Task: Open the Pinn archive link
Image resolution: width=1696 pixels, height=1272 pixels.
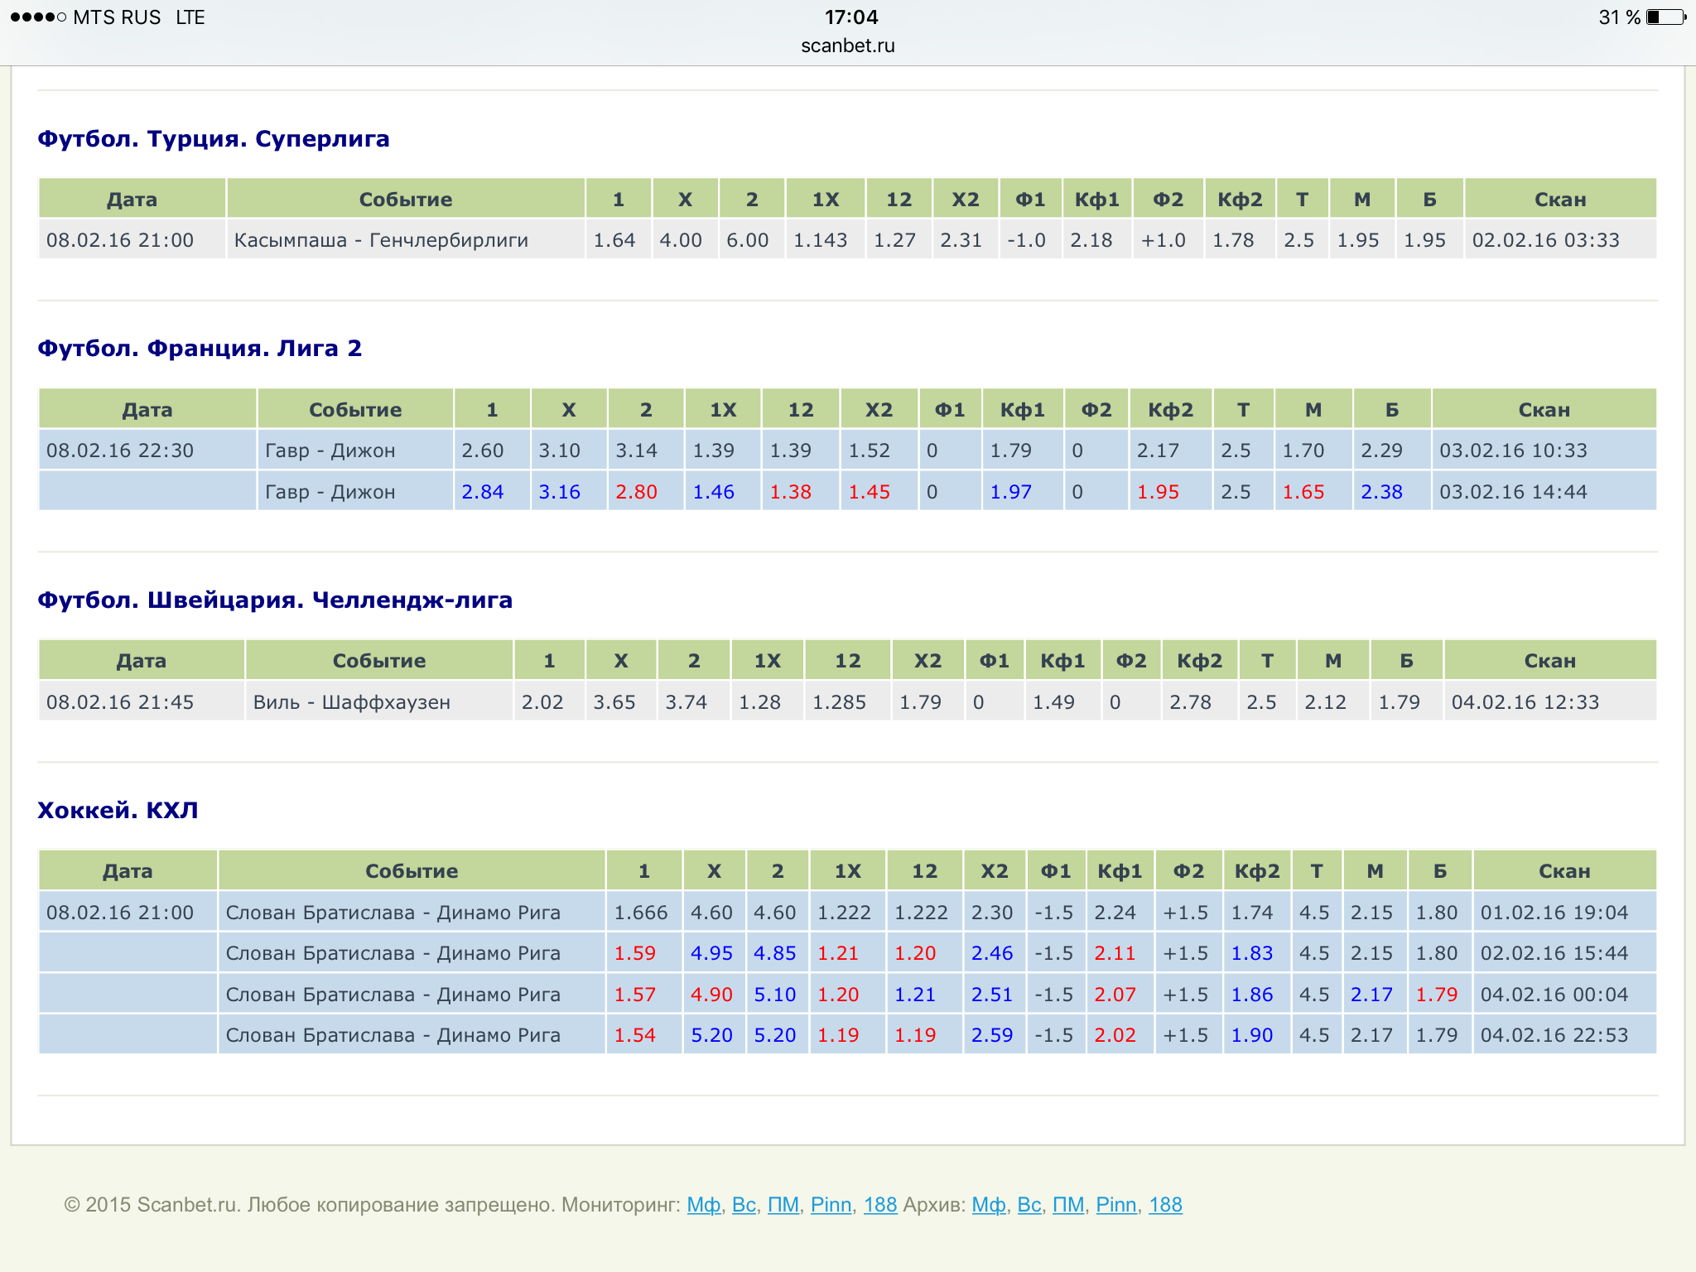Action: (x=1115, y=1205)
